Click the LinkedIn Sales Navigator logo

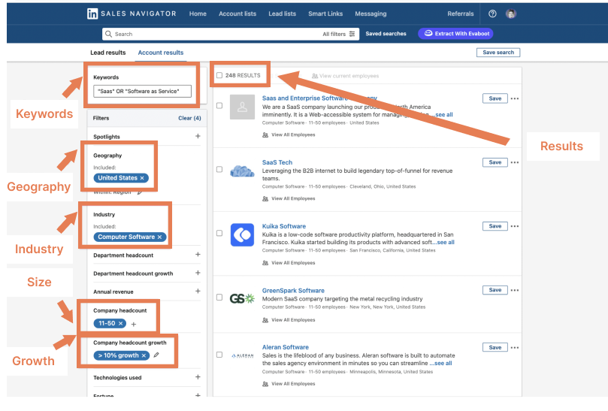pyautogui.click(x=132, y=14)
